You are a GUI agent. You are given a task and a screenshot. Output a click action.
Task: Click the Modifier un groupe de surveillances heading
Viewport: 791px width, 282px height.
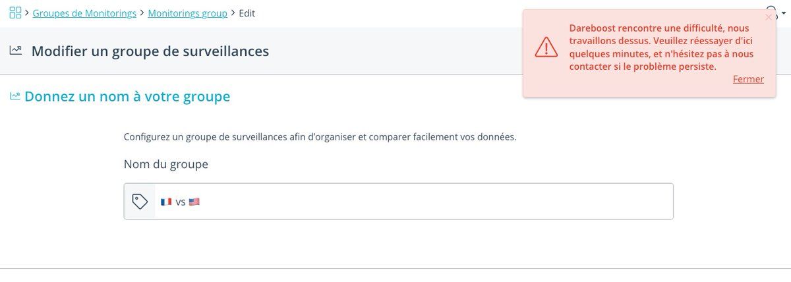(150, 51)
